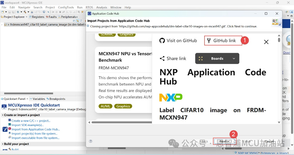The width and height of the screenshot is (294, 155).
Task: Collapse the Create or import a project section
Action: click(3, 115)
